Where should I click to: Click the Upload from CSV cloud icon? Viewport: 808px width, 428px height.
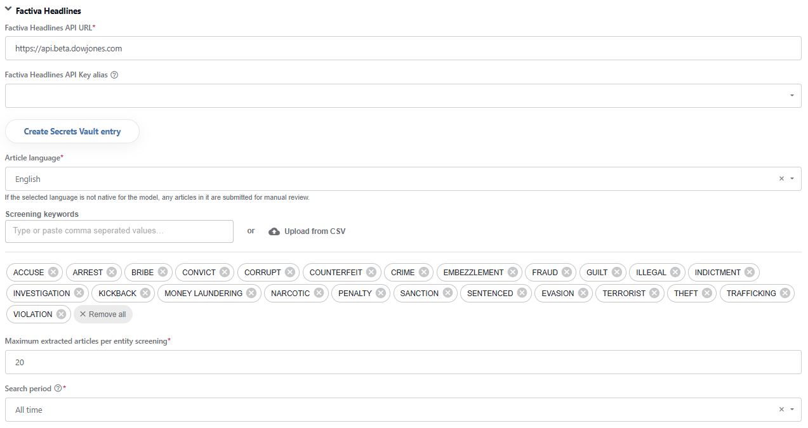coord(274,231)
